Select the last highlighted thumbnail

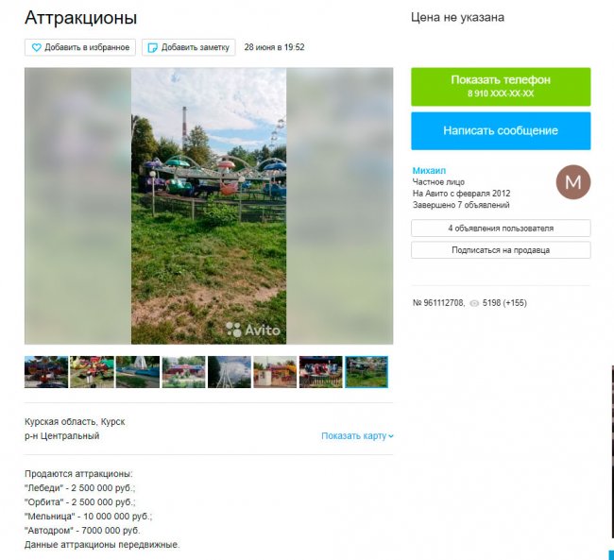[x=367, y=372]
